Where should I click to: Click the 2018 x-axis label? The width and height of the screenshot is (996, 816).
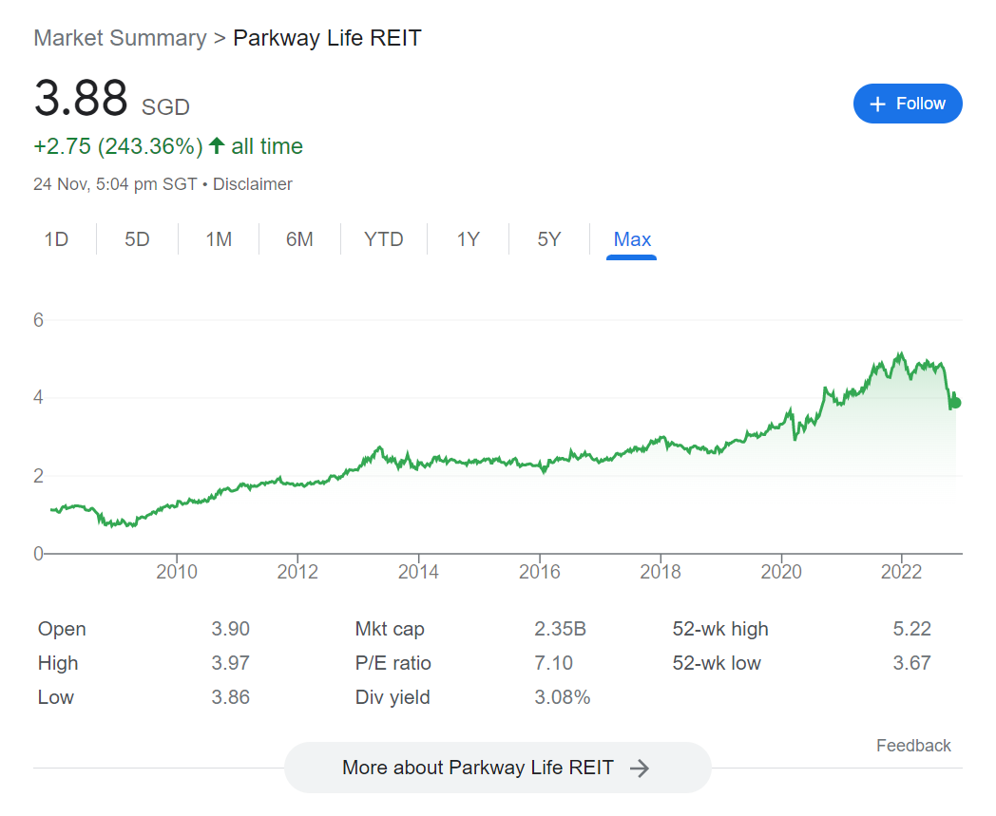point(660,572)
